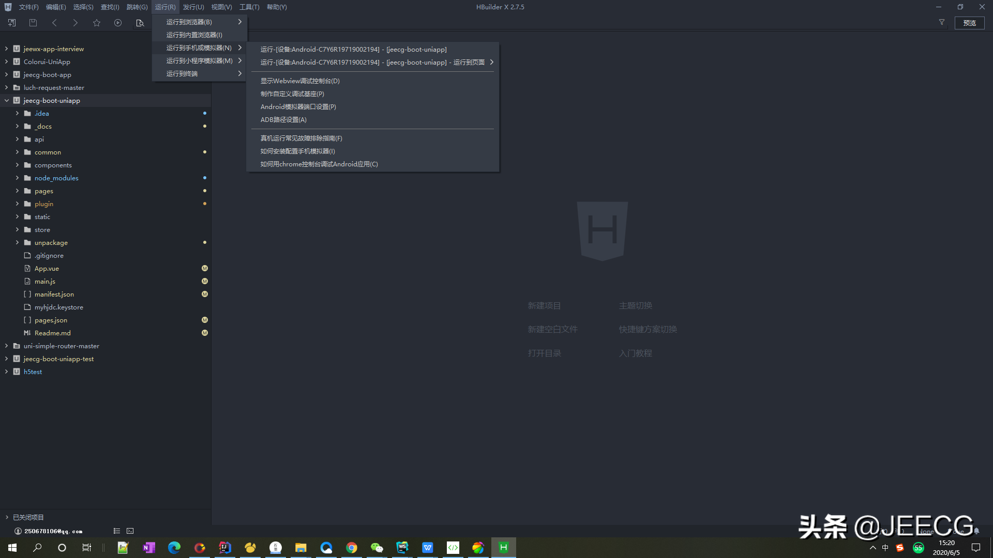Expand the static folder
The height and width of the screenshot is (558, 993).
(17, 216)
